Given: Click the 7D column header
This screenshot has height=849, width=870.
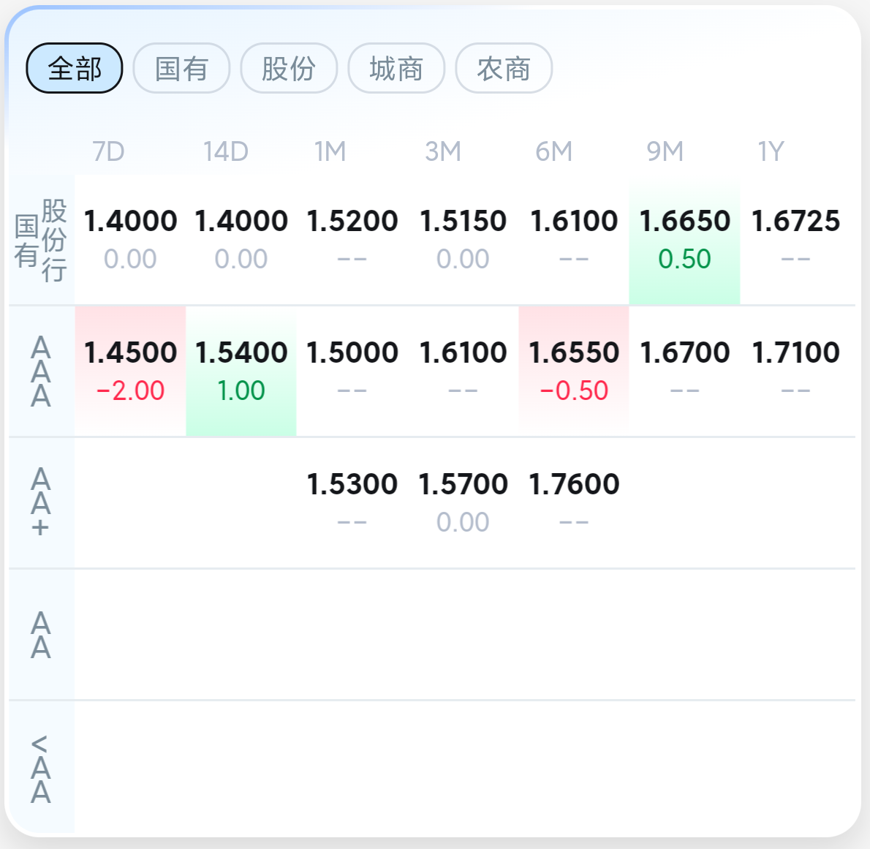Looking at the screenshot, I should coord(109,151).
